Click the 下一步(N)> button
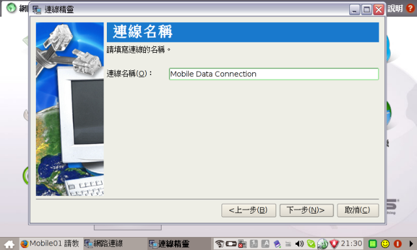This screenshot has width=417, height=250. 306,210
